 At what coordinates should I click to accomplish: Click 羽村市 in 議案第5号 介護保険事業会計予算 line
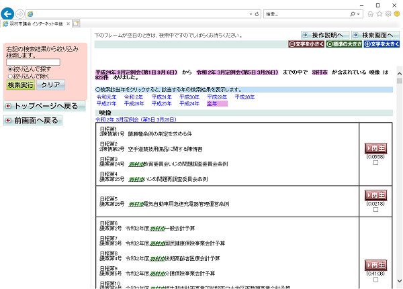[157, 274]
